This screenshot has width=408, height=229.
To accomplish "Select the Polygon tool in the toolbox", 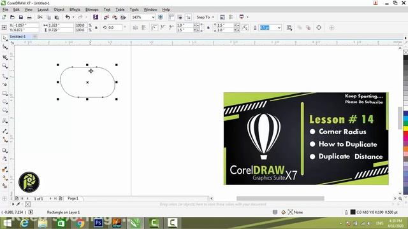I will pyautogui.click(x=4, y=110).
